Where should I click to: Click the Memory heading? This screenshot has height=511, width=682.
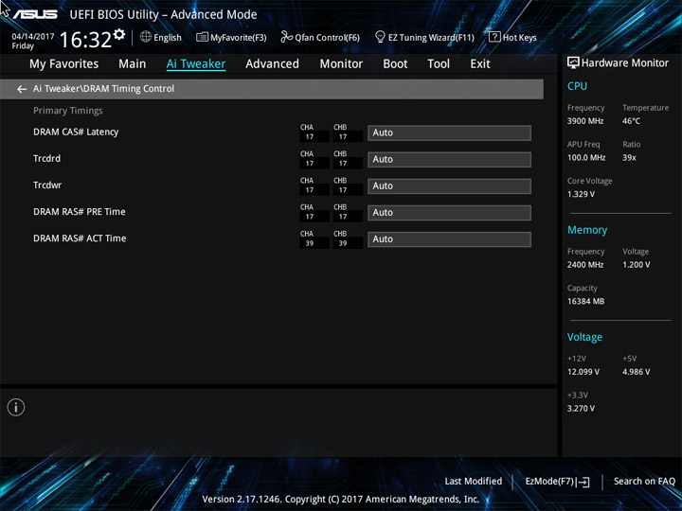click(x=587, y=230)
